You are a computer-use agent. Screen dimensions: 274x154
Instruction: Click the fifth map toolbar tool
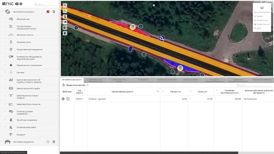65,27
